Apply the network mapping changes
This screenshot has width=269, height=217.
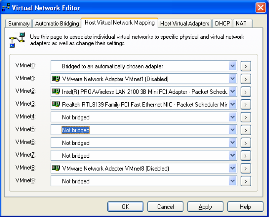point(205,207)
